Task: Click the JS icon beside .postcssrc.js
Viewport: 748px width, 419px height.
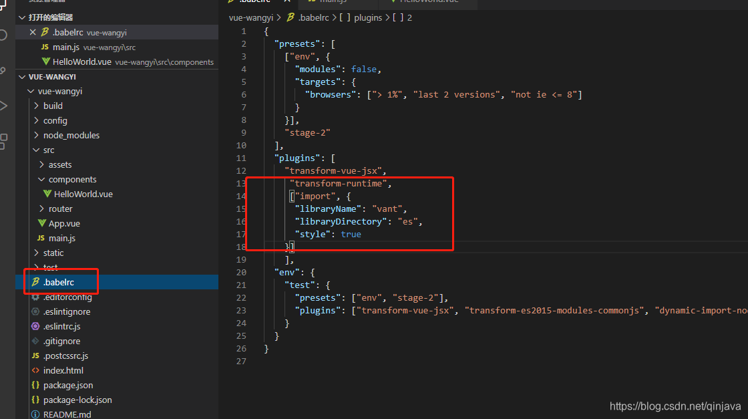Action: [35, 356]
